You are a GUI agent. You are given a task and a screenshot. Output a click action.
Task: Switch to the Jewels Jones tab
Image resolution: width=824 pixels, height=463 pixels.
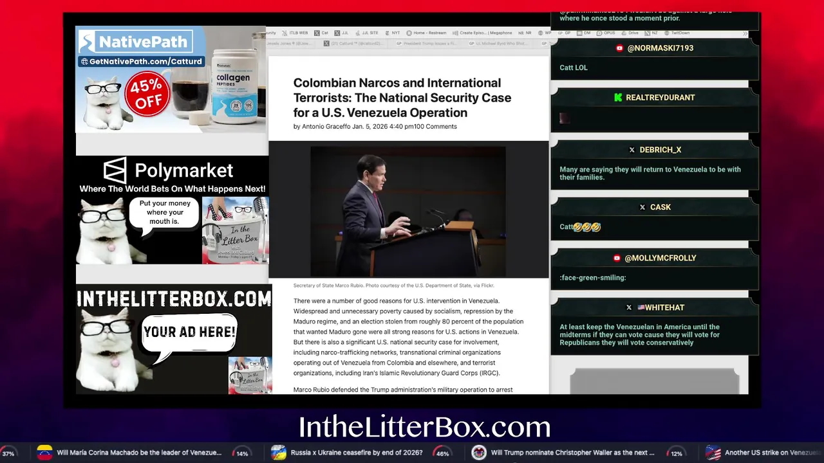pos(288,43)
